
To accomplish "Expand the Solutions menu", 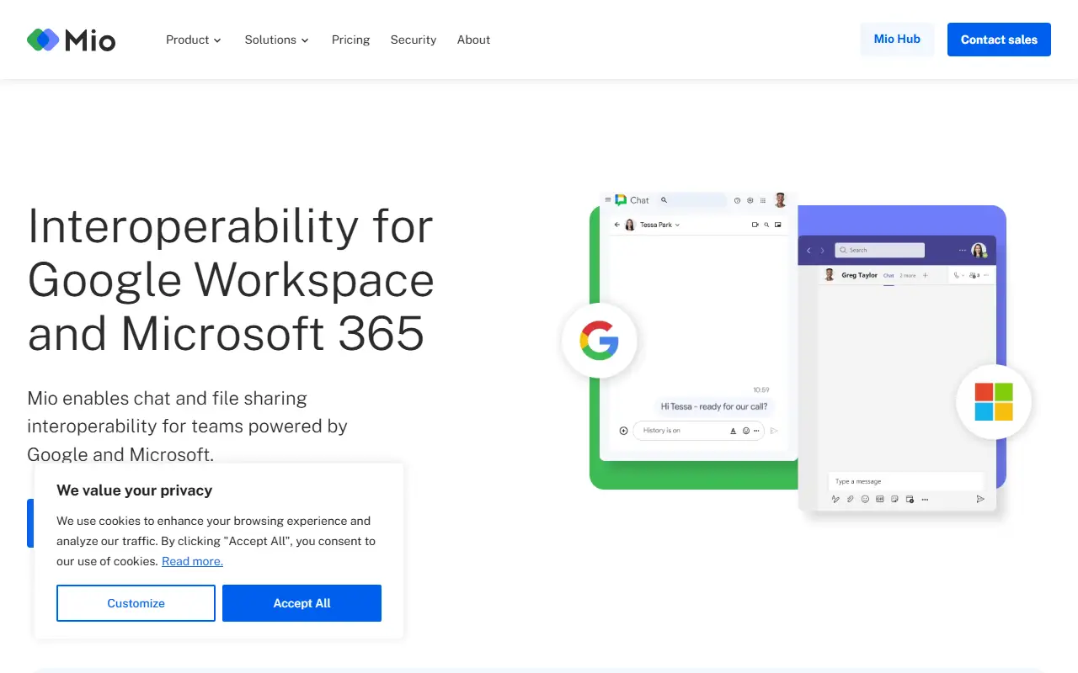I will 277,40.
